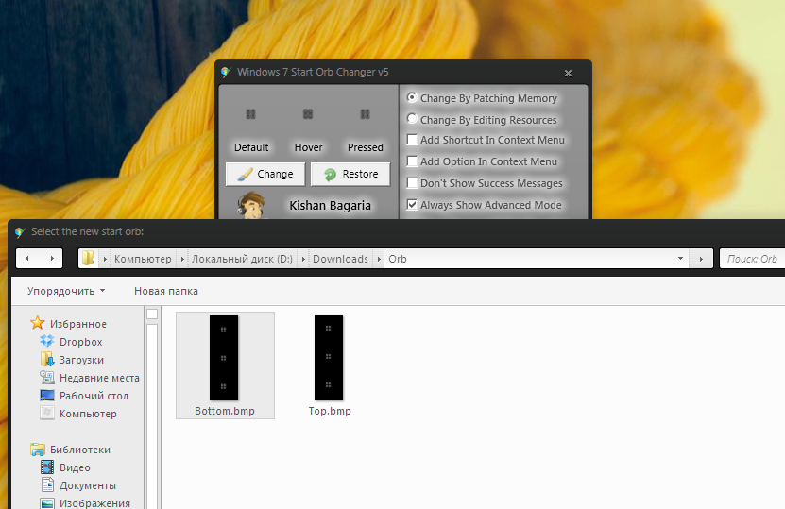Open Библиотеки in the sidebar

point(80,450)
